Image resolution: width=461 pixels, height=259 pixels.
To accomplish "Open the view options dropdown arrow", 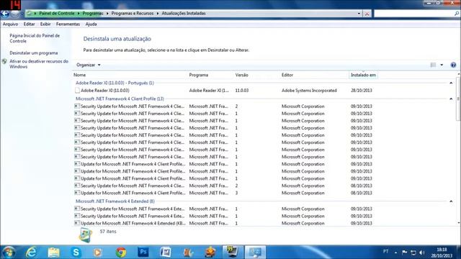I will pos(442,65).
